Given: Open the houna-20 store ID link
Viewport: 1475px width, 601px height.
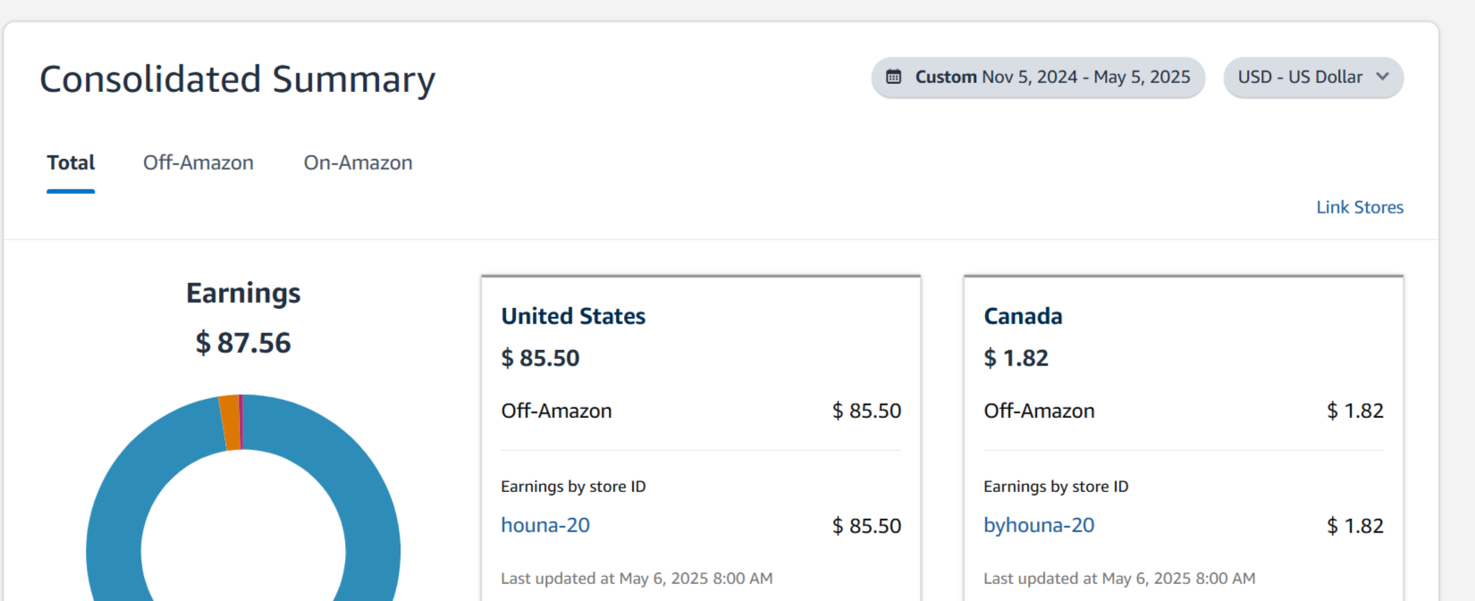Looking at the screenshot, I should 545,525.
